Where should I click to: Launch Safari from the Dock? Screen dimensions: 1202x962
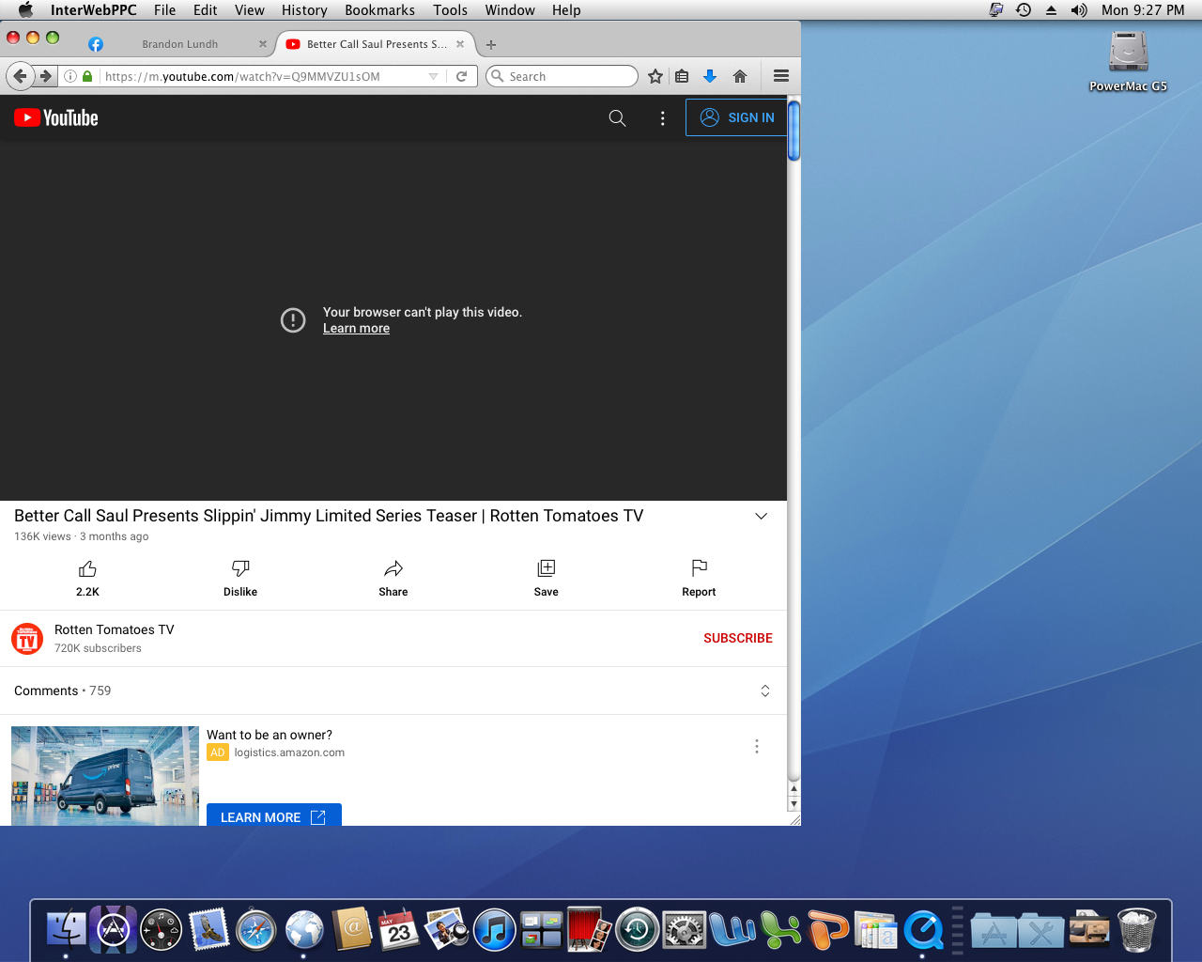pos(256,930)
